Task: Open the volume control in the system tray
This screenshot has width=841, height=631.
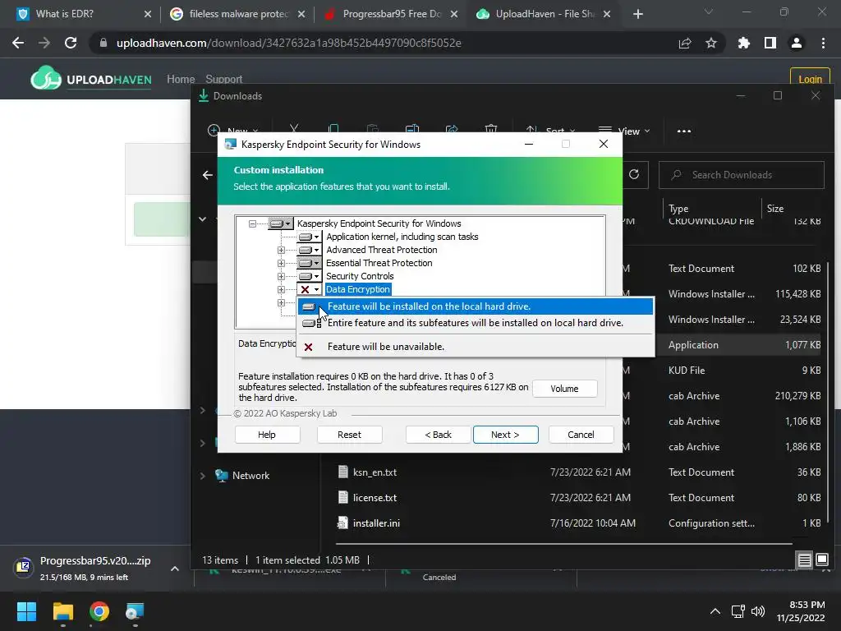Action: click(x=758, y=611)
